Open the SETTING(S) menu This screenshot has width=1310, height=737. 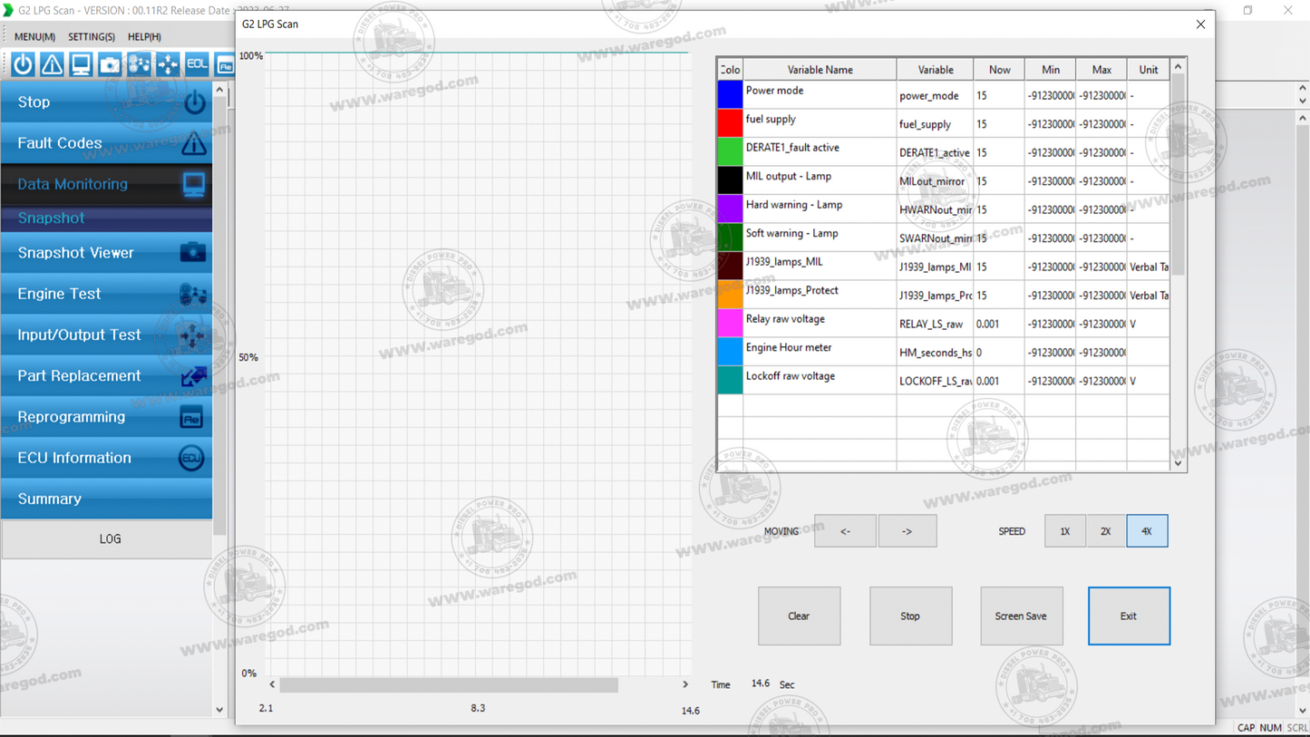(x=92, y=37)
